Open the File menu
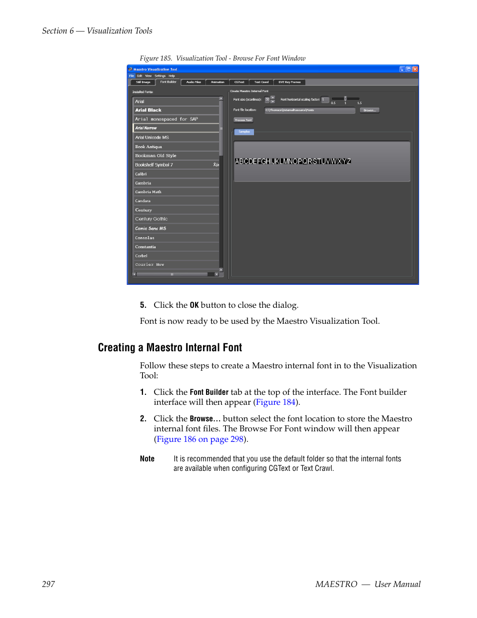Viewport: 477px width, 618px height. (131, 76)
